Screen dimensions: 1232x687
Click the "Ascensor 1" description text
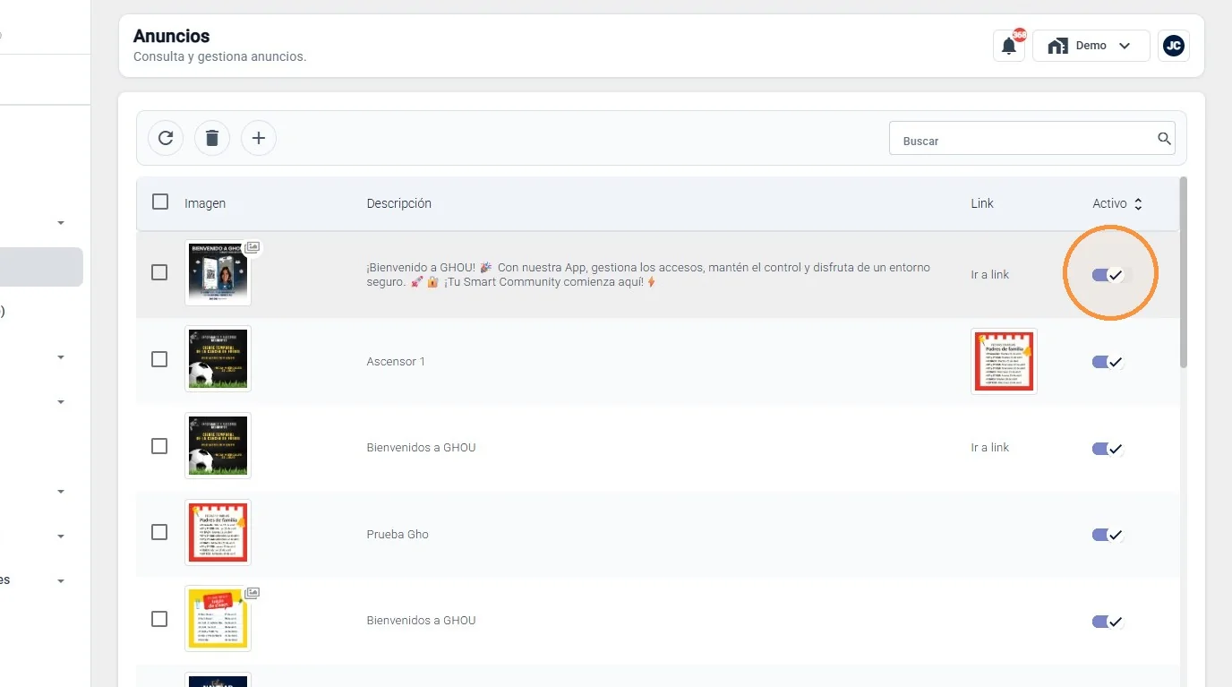[396, 362]
